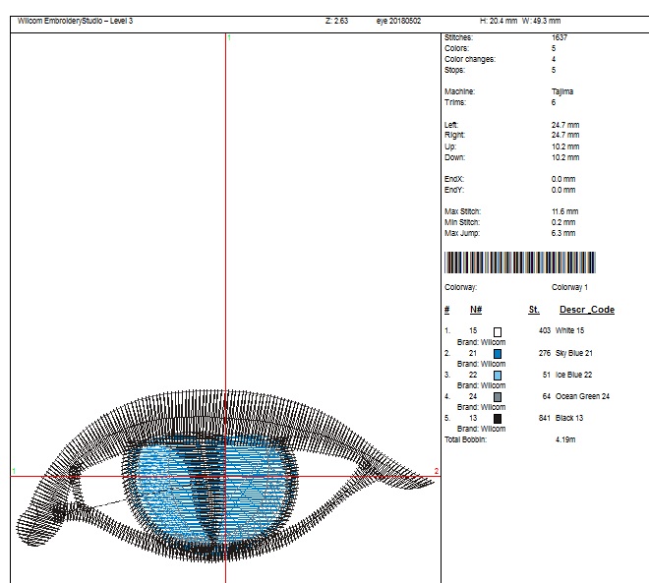
Task: Click the 'Sky Blue 21' thread description
Action: click(574, 353)
